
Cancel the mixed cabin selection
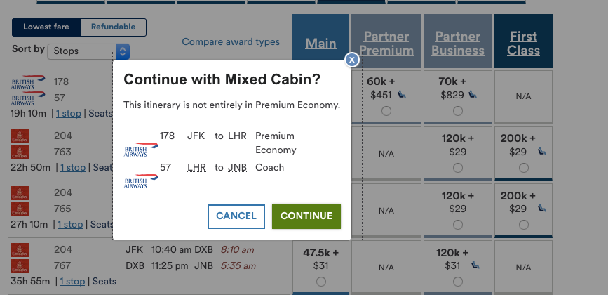pos(236,216)
